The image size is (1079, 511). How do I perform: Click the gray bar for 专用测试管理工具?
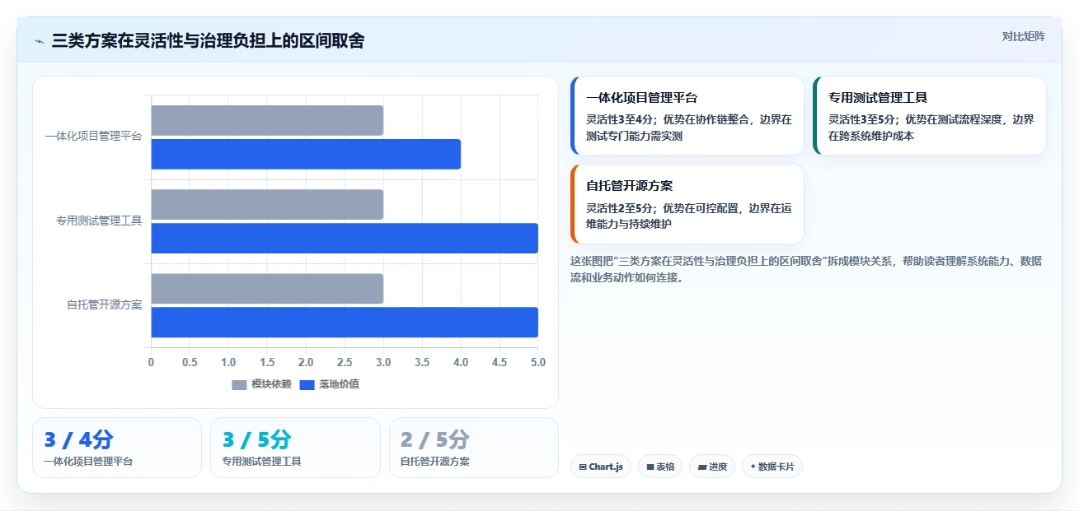click(267, 204)
